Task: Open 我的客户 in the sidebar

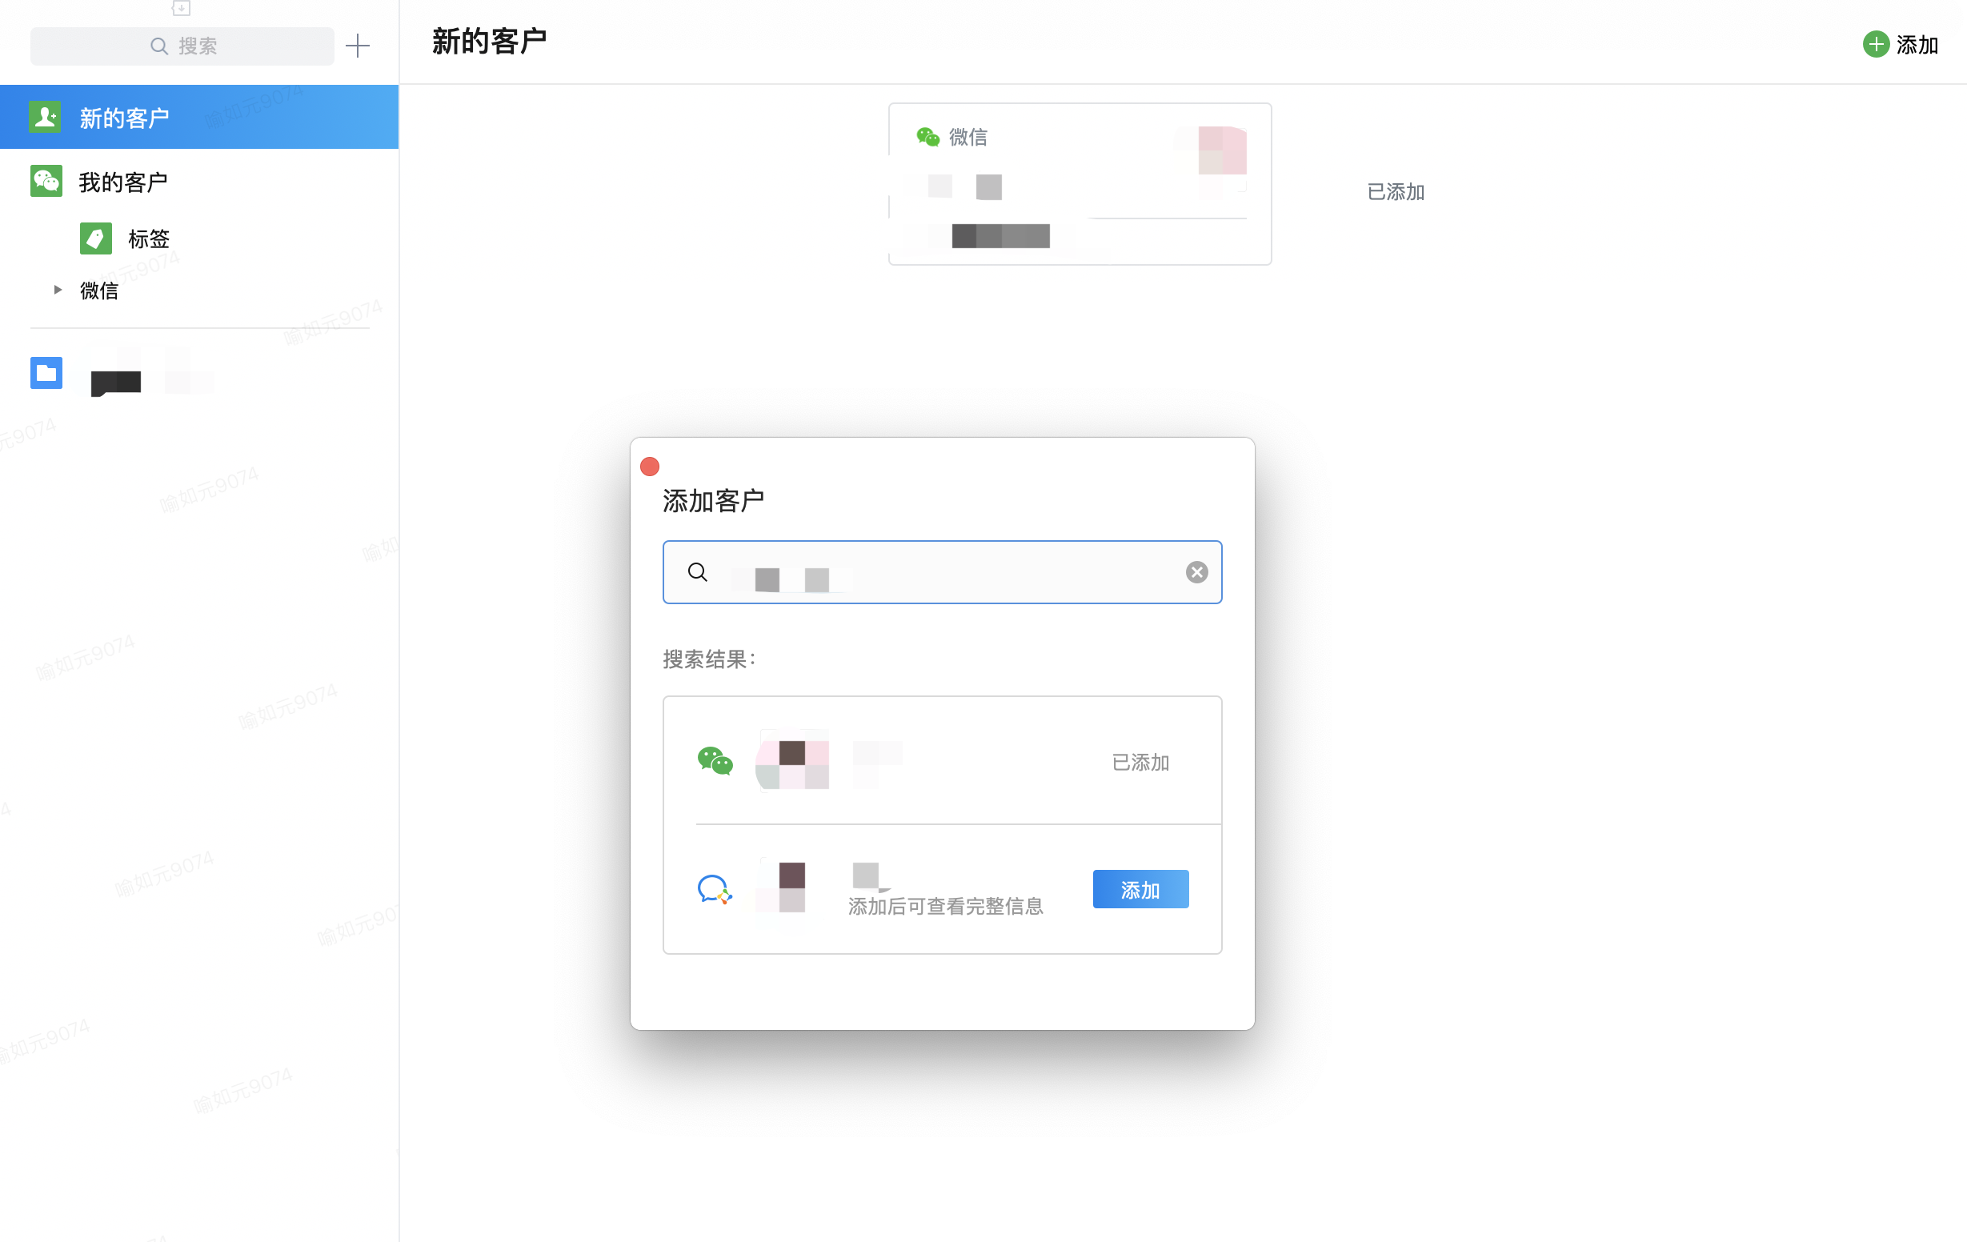Action: coord(122,182)
